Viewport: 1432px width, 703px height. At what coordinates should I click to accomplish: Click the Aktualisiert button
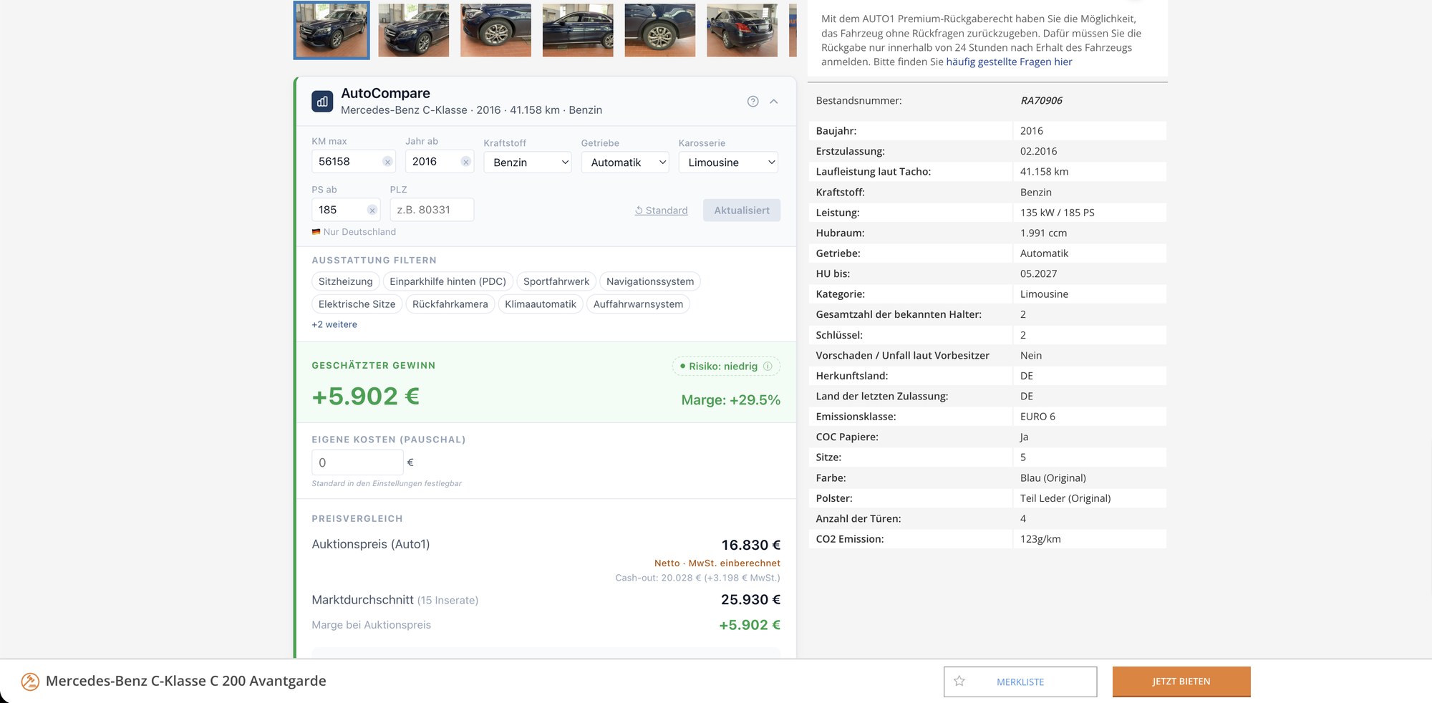tap(742, 210)
